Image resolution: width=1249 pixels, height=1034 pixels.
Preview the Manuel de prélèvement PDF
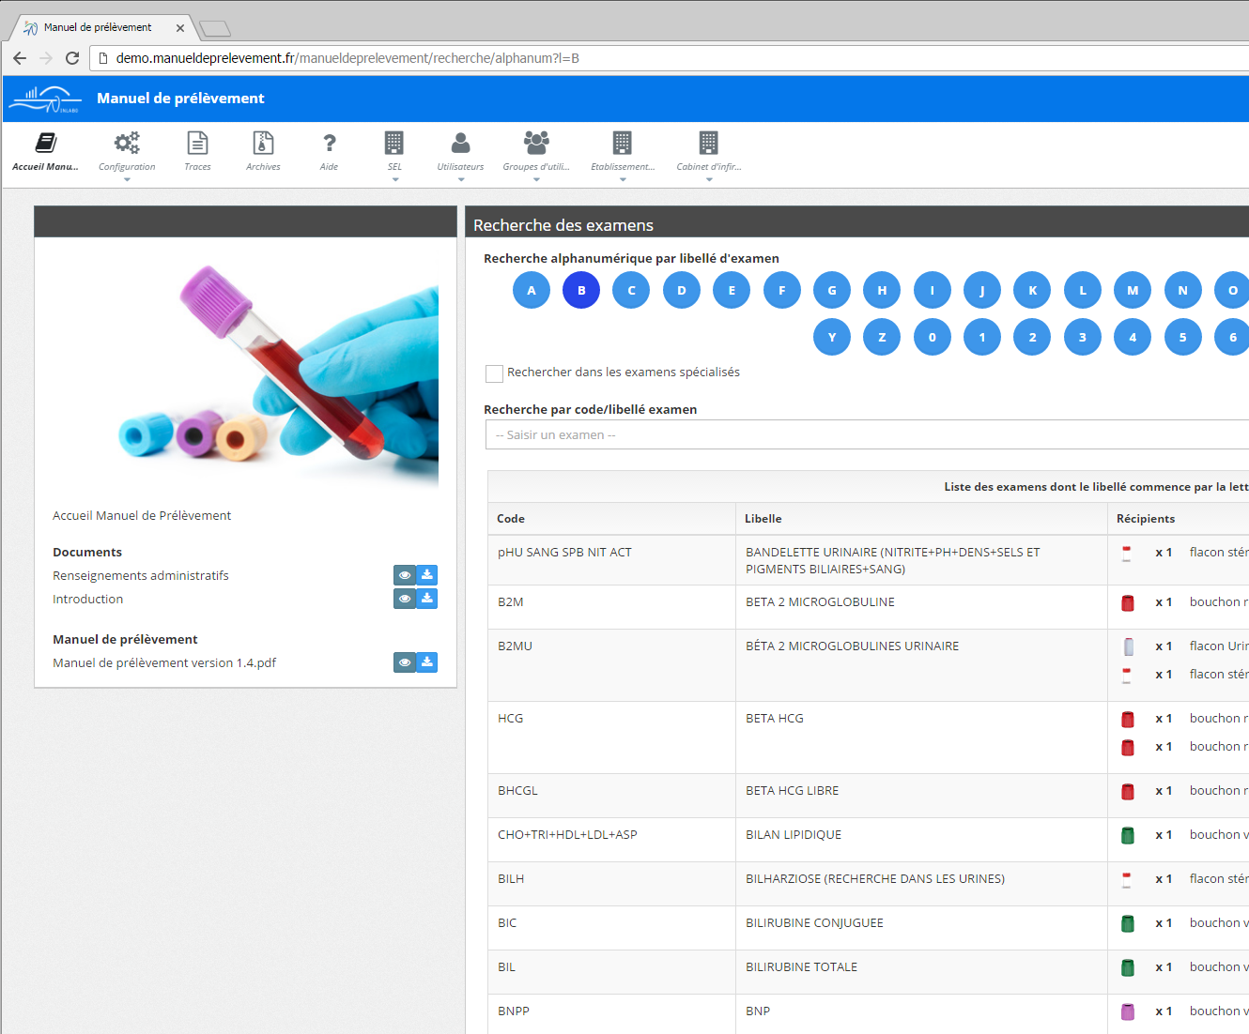[x=405, y=662]
